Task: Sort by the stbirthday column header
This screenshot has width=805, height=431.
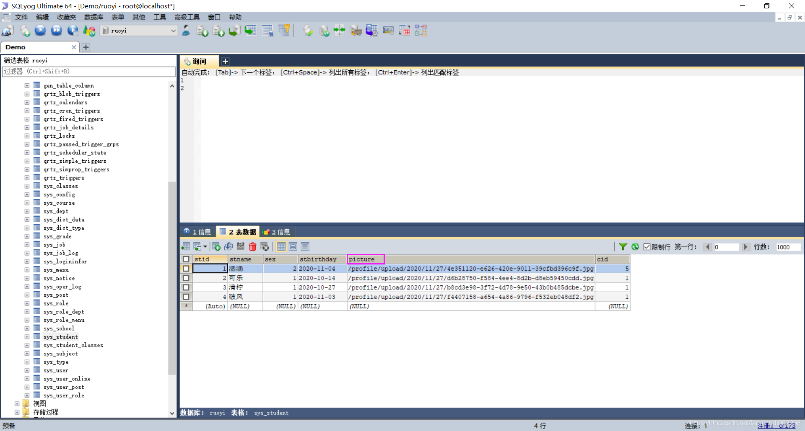Action: coord(322,259)
